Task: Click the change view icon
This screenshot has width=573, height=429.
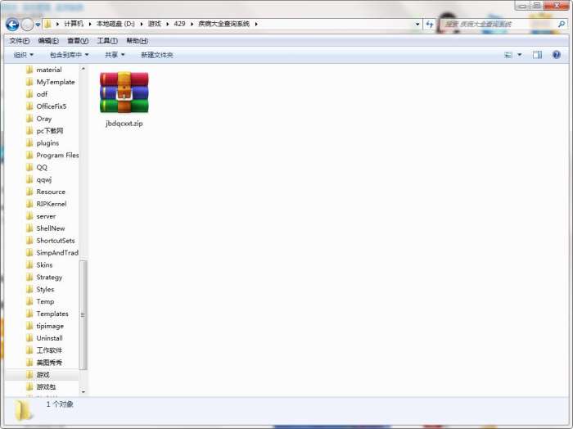Action: (508, 55)
